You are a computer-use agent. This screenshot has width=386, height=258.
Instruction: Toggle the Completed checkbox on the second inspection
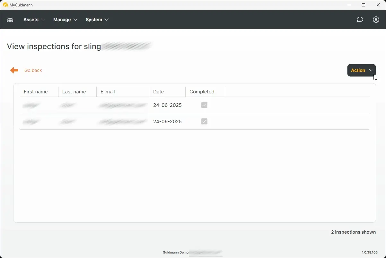pos(204,121)
